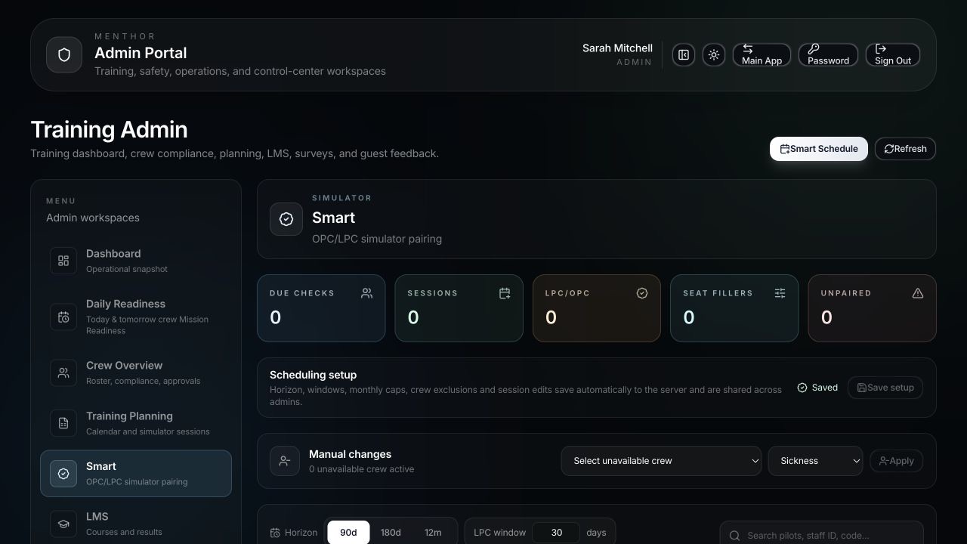Set horizon to 90d
The height and width of the screenshot is (544, 967).
pyautogui.click(x=348, y=533)
